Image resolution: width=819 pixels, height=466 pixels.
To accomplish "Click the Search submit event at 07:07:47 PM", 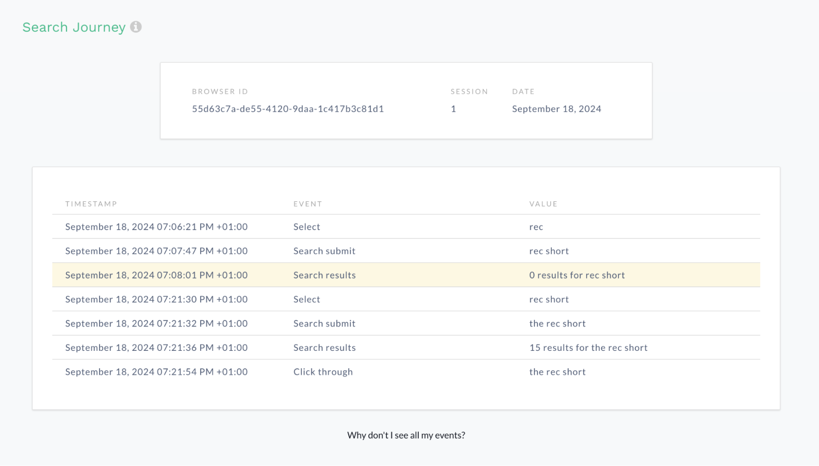I will pyautogui.click(x=324, y=251).
